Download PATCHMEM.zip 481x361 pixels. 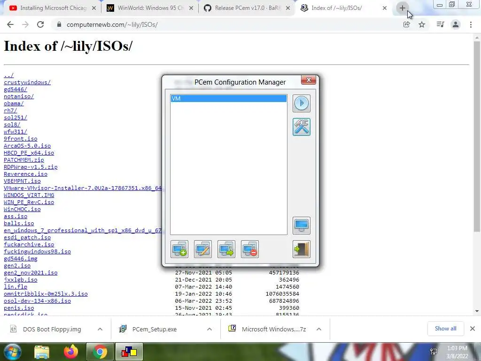pyautogui.click(x=24, y=160)
